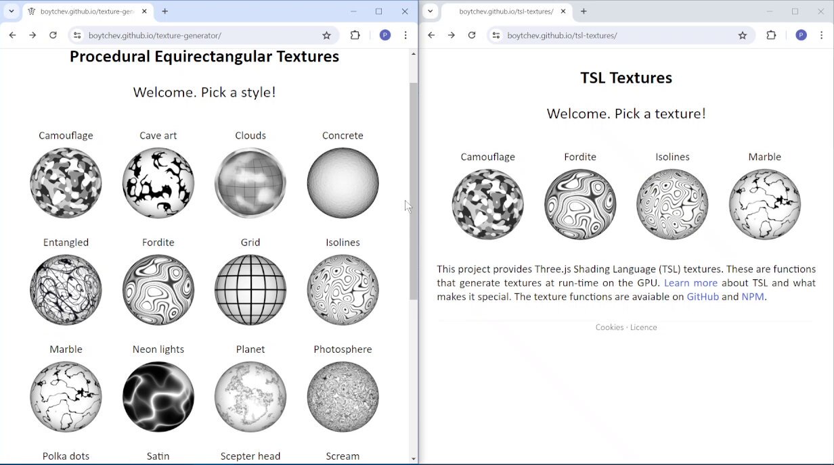Image resolution: width=834 pixels, height=465 pixels.
Task: Pick the Marble sphere in the texture-generator page
Action: [x=66, y=397]
